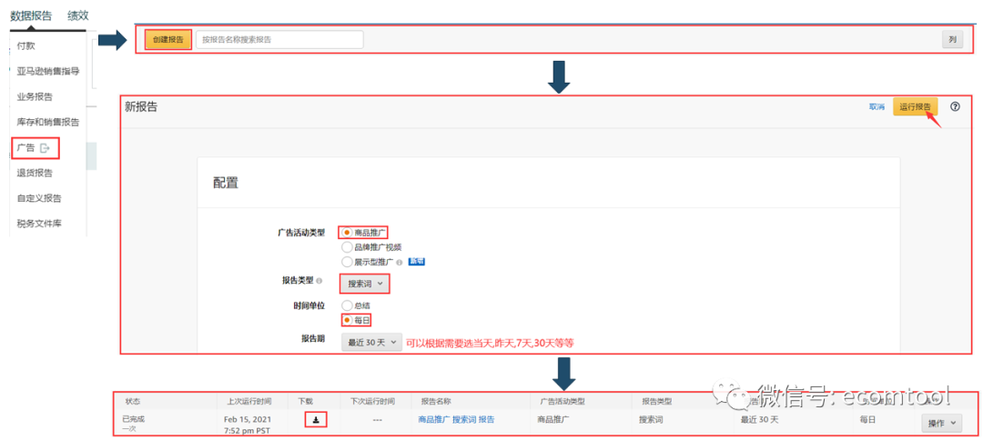
Task: Click the 已完成 status cell
Action: [x=134, y=419]
